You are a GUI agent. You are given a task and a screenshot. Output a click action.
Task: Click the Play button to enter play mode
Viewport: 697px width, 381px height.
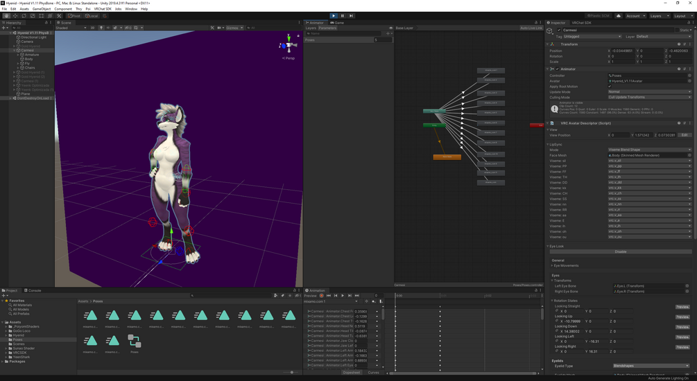334,15
